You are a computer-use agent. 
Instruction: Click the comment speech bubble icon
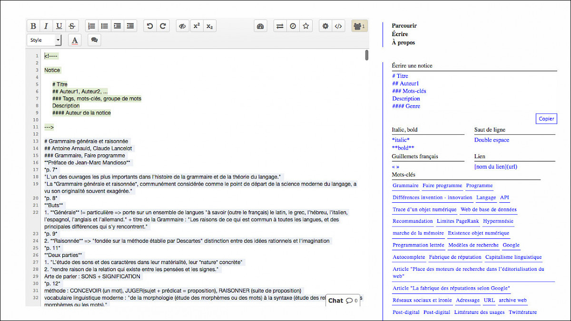94,40
